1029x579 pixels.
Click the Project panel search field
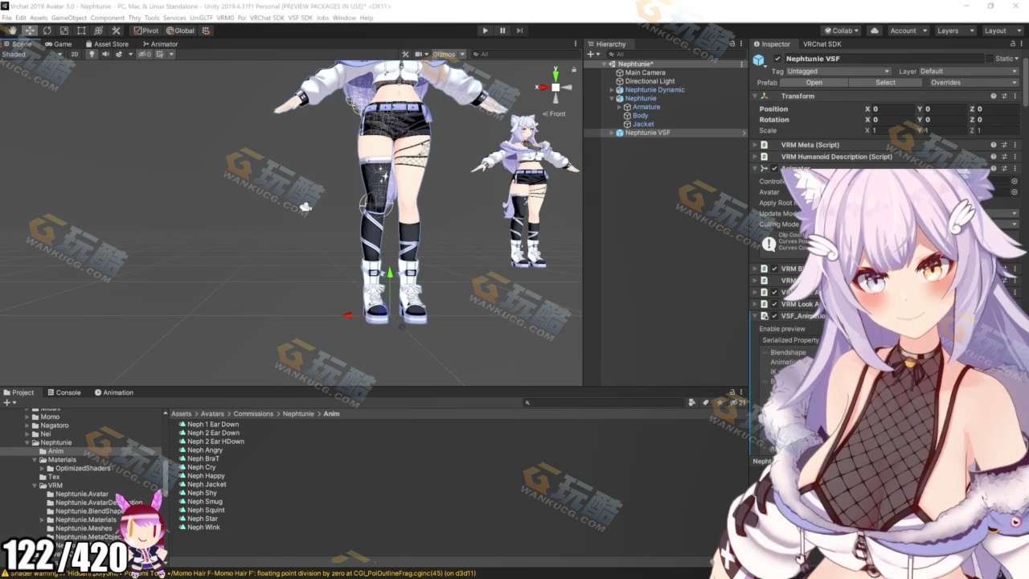pyautogui.click(x=603, y=402)
